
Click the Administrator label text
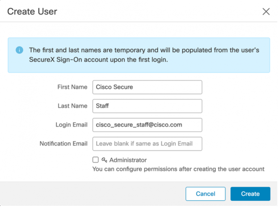pos(128,160)
